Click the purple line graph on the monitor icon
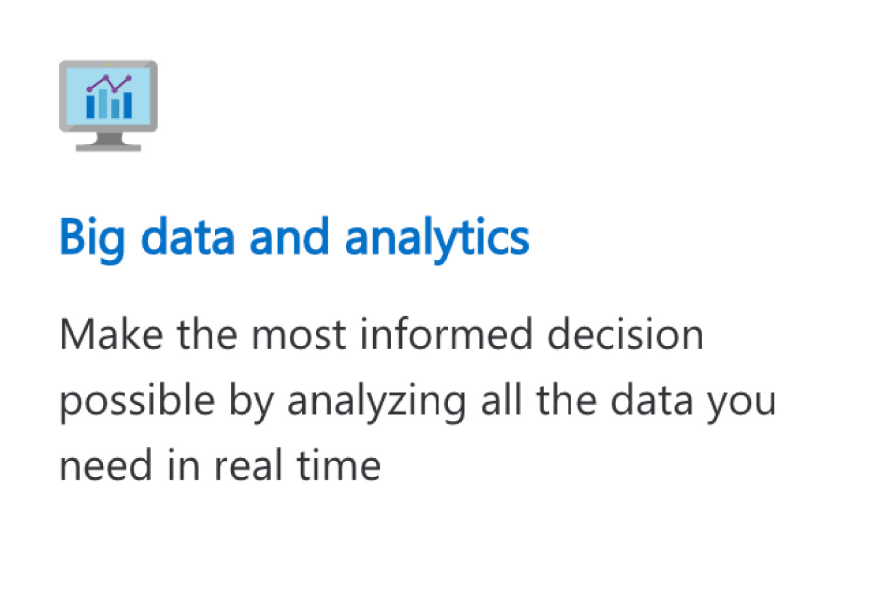Screen dimensions: 889x601 click(x=109, y=83)
